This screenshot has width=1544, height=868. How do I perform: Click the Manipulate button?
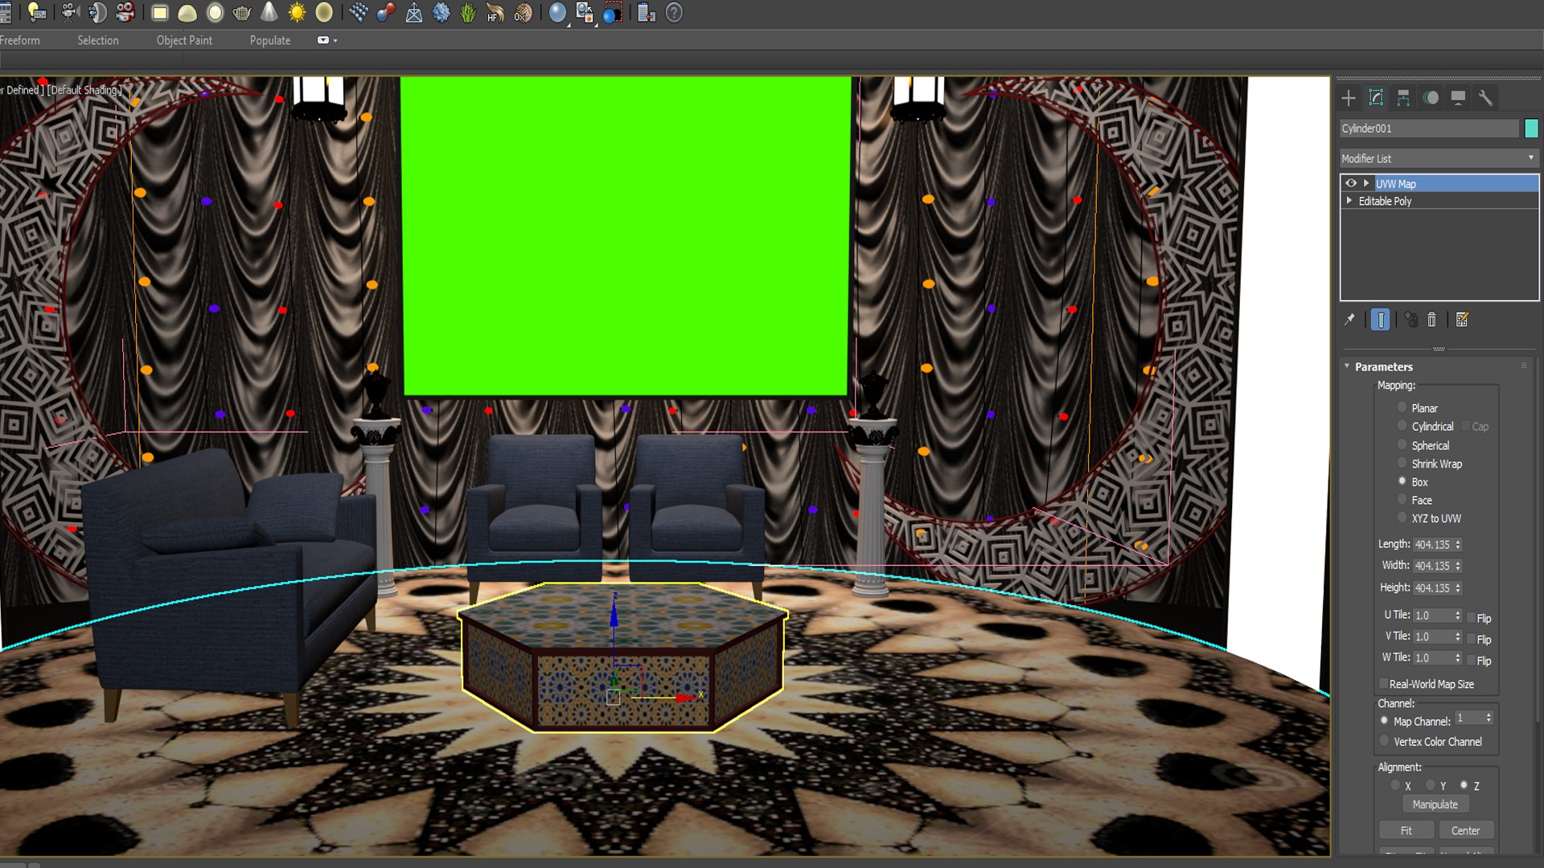[x=1435, y=805]
